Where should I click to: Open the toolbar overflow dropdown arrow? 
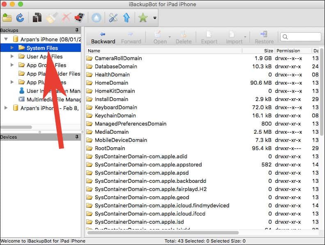point(155,18)
